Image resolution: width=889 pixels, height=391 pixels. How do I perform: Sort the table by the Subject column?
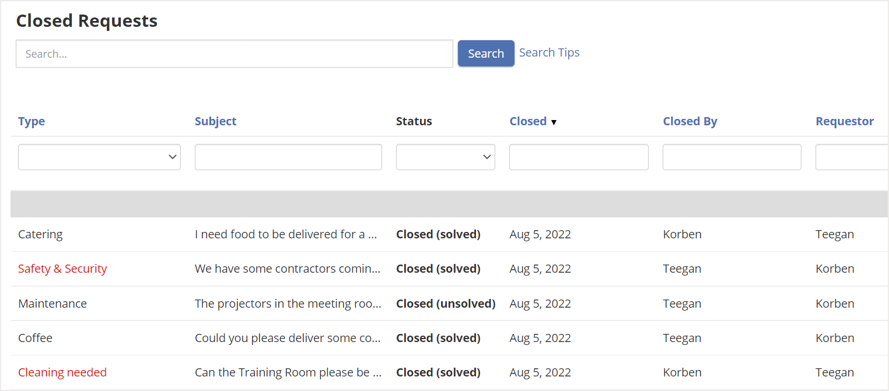coord(215,121)
